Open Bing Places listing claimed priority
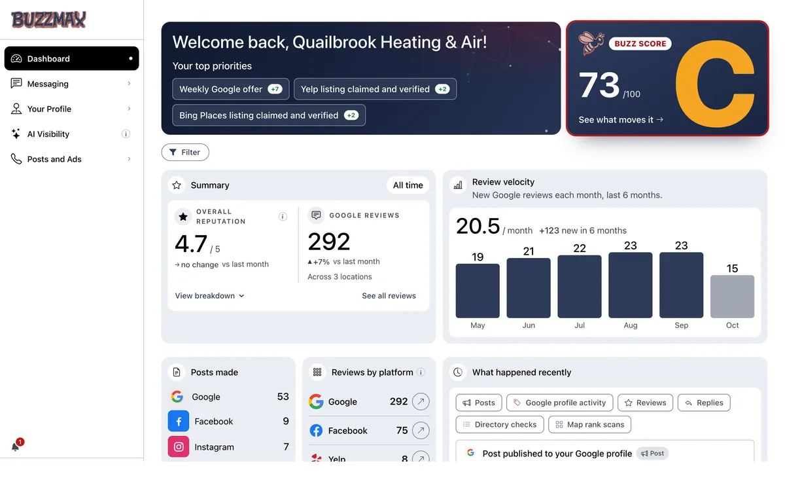 pos(269,115)
